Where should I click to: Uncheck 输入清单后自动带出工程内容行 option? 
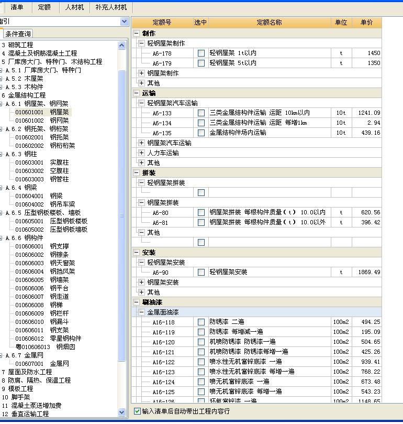(x=137, y=411)
